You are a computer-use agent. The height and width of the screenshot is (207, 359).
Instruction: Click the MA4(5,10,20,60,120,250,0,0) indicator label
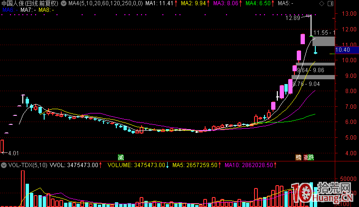click(105, 3)
